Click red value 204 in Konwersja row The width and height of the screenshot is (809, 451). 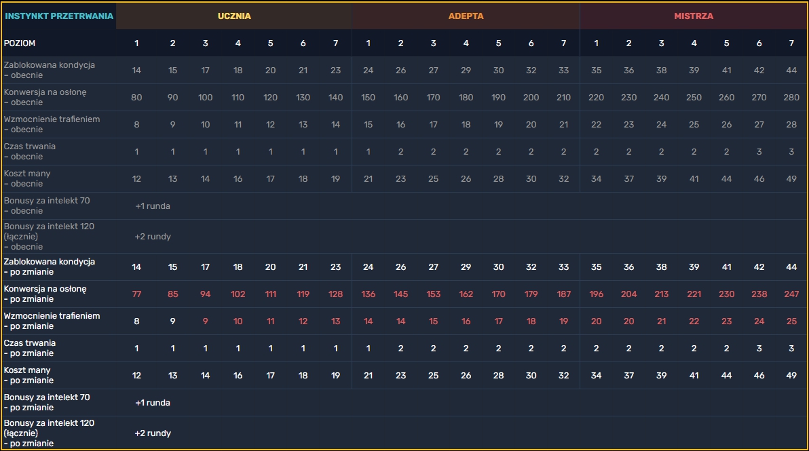point(628,294)
